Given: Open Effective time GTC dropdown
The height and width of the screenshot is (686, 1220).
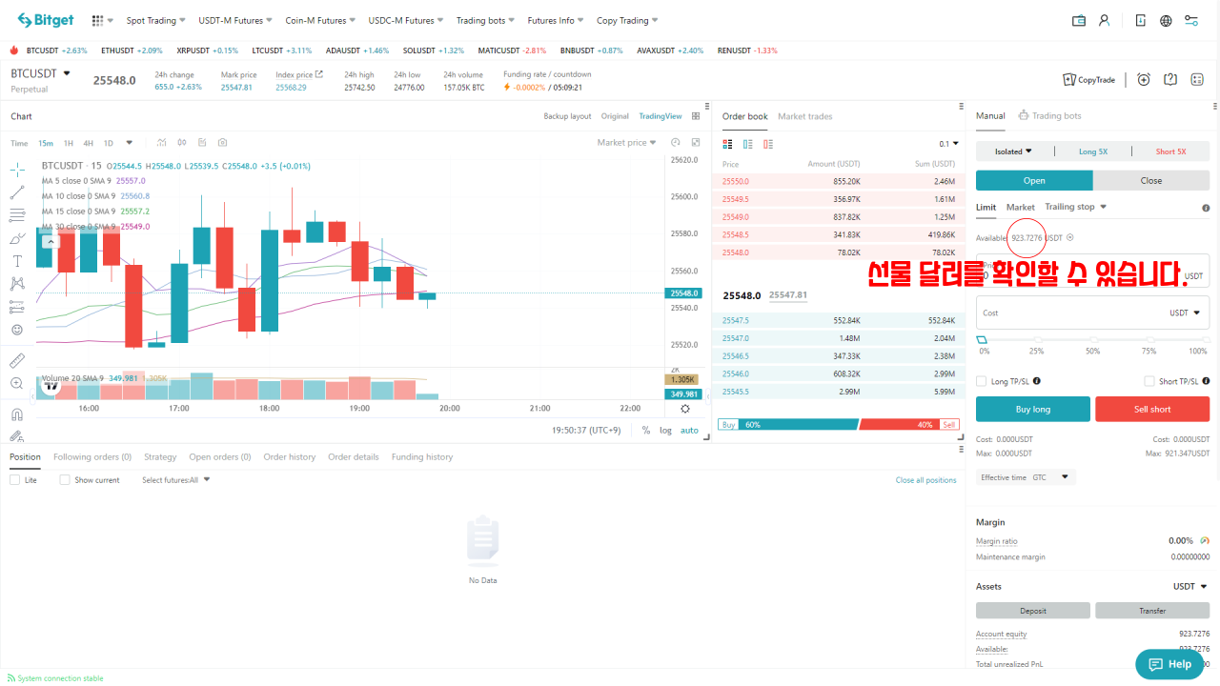Looking at the screenshot, I should (x=1026, y=477).
